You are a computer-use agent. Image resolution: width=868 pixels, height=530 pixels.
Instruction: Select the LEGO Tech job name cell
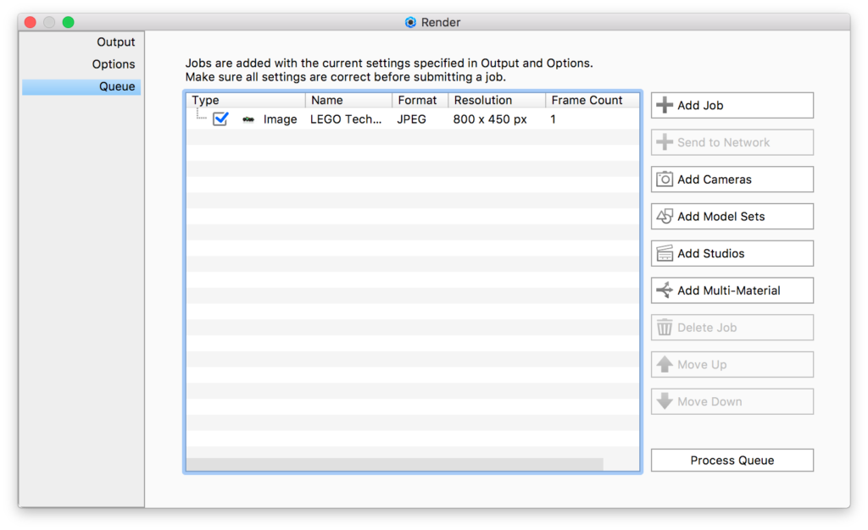coord(346,119)
